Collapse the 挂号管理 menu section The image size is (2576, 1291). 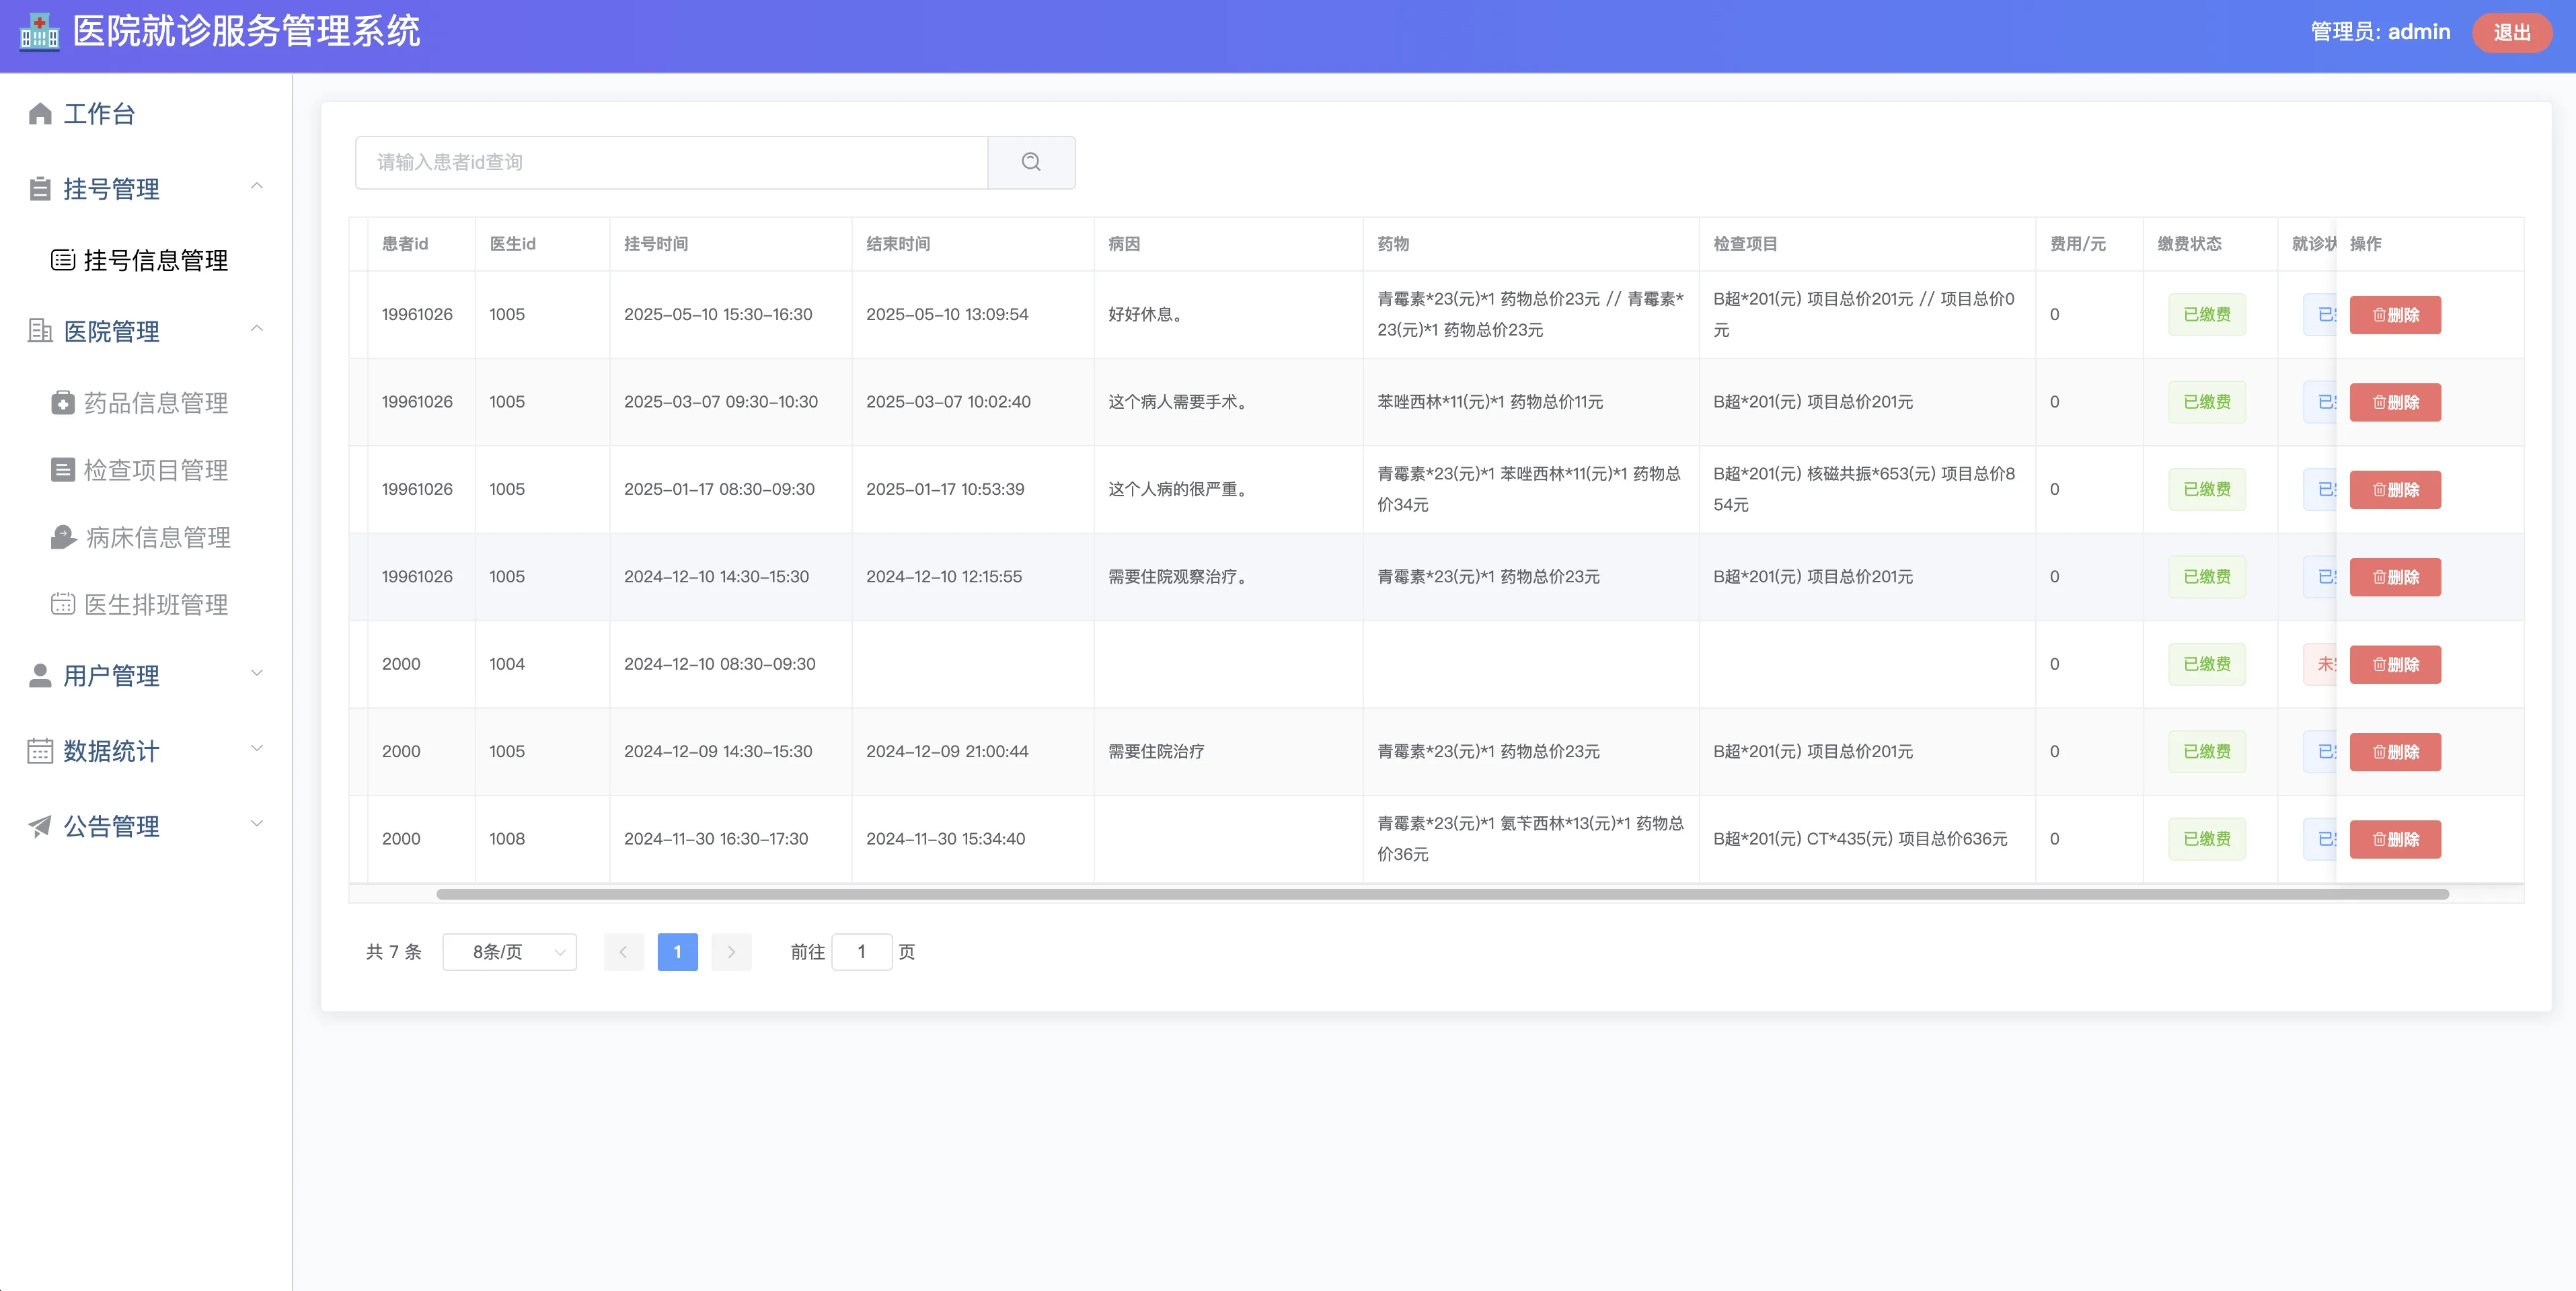click(257, 187)
